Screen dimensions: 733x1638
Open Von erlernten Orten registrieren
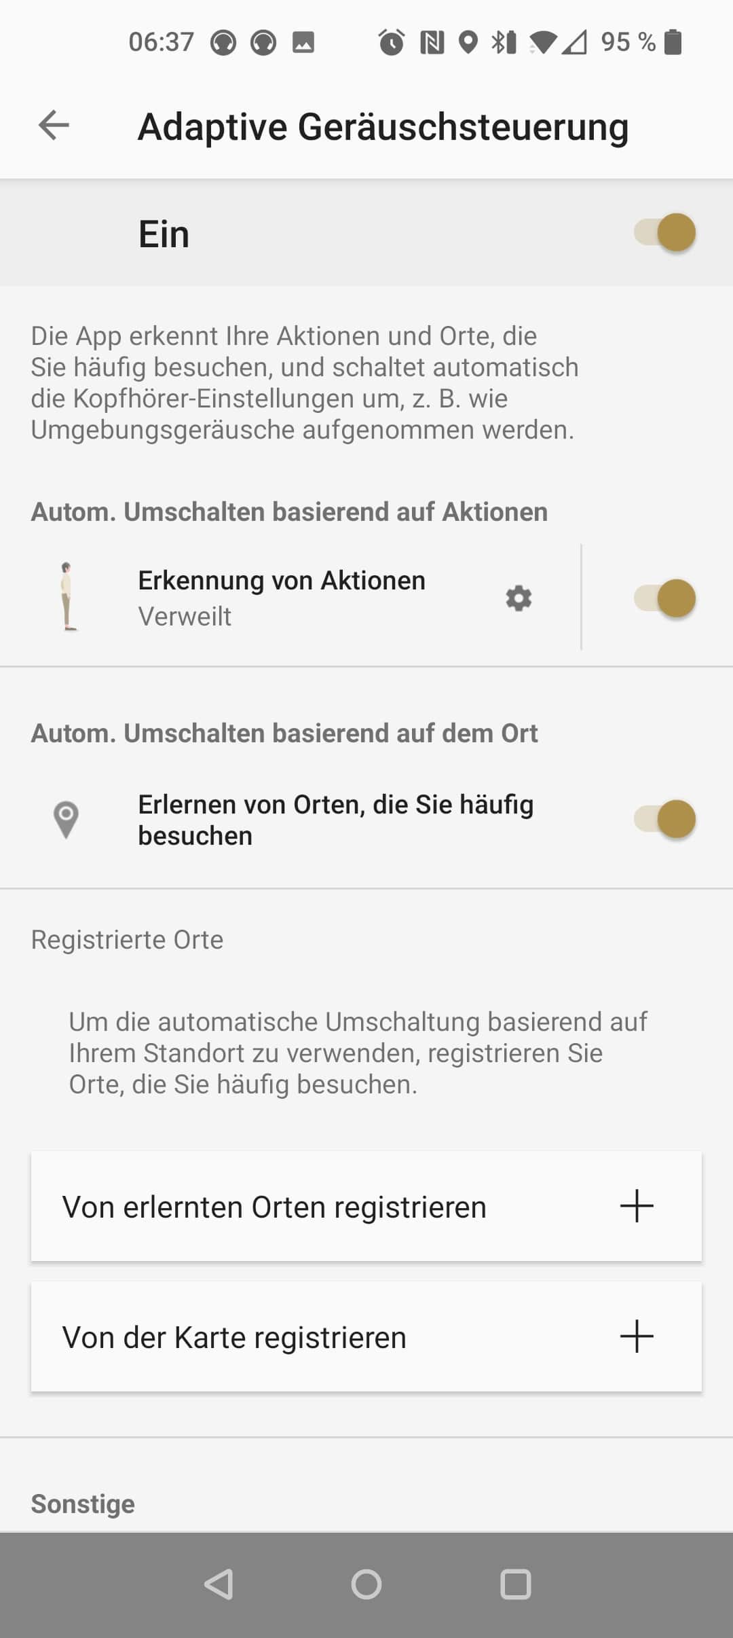274,1207
